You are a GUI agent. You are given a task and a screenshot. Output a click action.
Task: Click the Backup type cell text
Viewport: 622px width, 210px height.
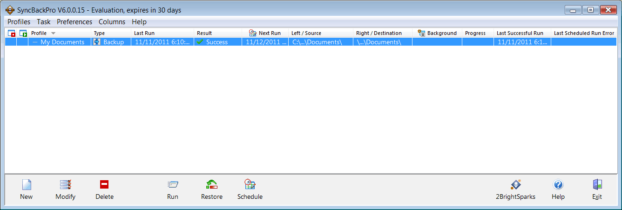pos(114,42)
